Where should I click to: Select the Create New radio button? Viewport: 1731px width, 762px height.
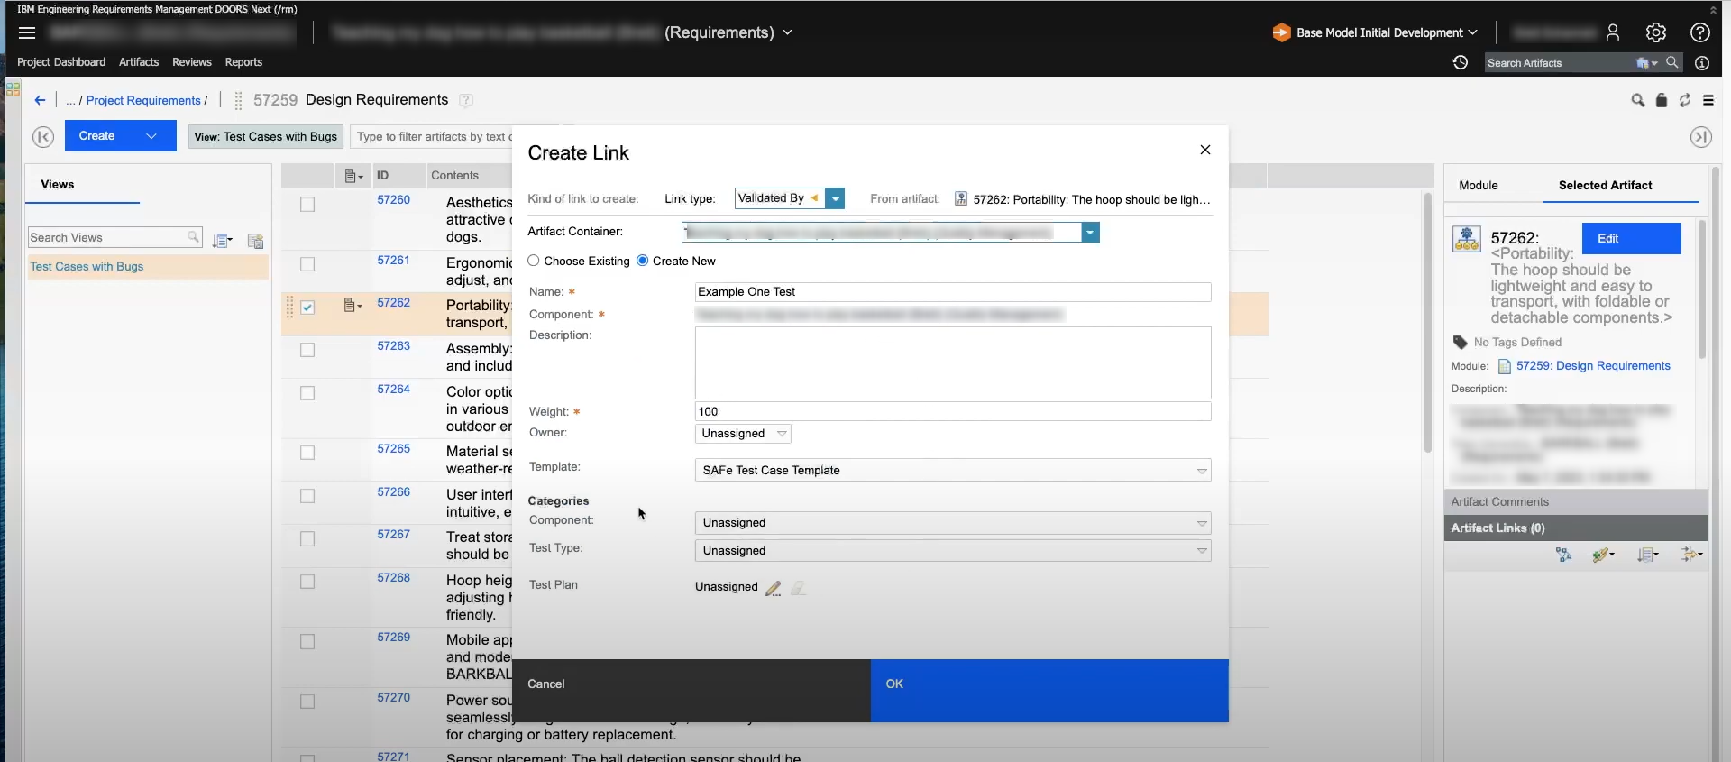coord(642,261)
